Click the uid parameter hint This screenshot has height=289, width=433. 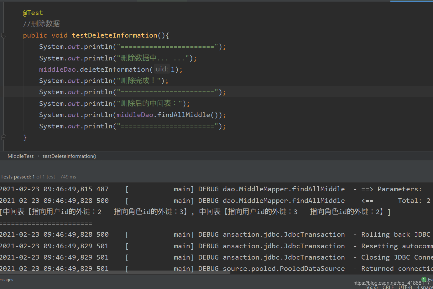162,69
